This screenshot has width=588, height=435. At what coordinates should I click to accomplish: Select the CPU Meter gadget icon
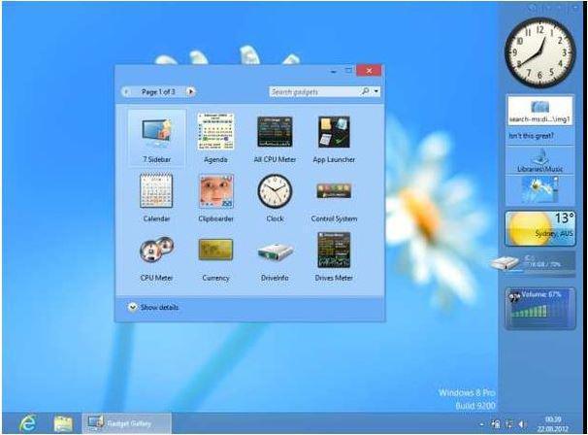click(157, 250)
